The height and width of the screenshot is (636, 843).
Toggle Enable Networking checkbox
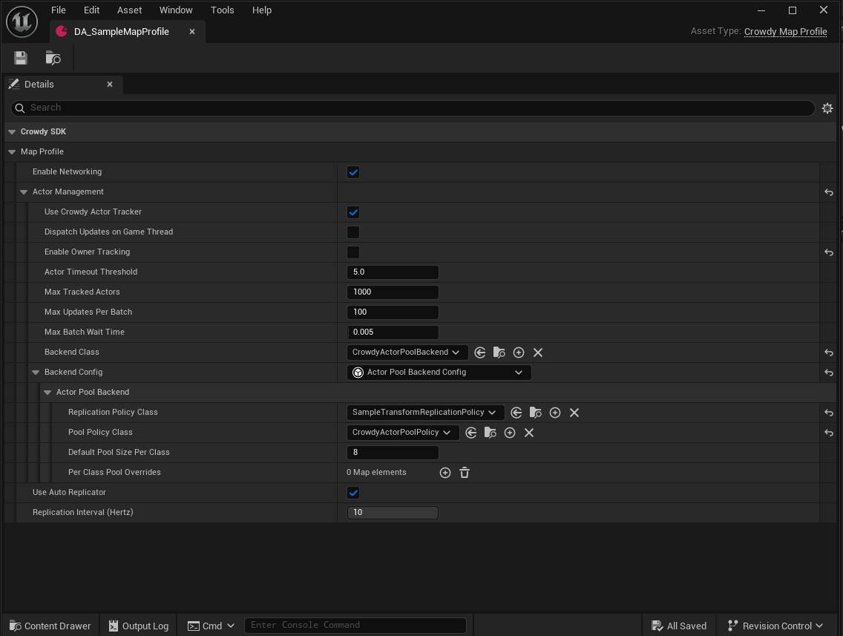coord(353,173)
